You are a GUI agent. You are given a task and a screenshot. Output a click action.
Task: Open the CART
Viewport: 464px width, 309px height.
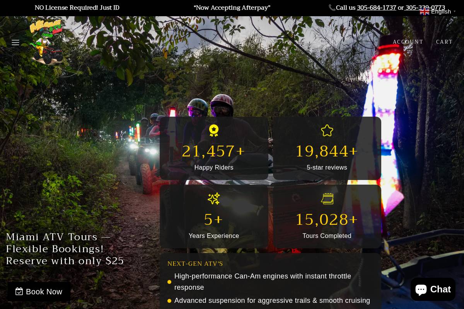444,42
